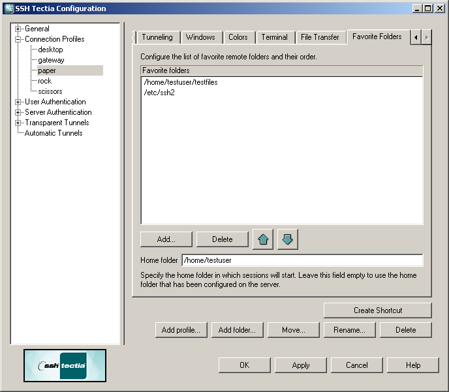The height and width of the screenshot is (392, 449).
Task: Select the paper profile
Action: [47, 70]
